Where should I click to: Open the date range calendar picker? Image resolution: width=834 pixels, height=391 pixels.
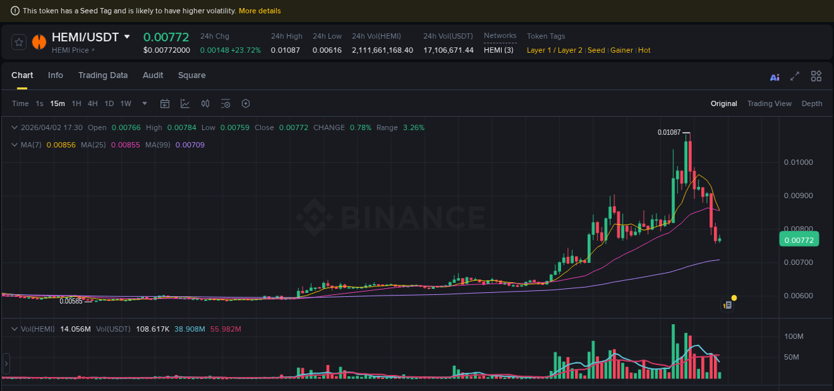click(165, 103)
